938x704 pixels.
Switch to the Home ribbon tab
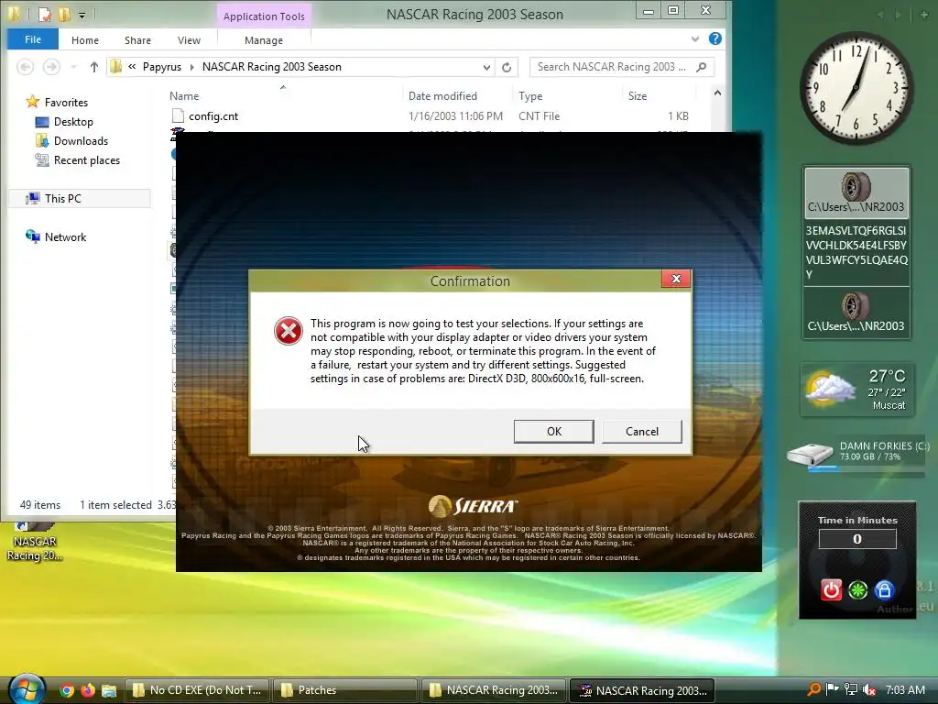[85, 40]
